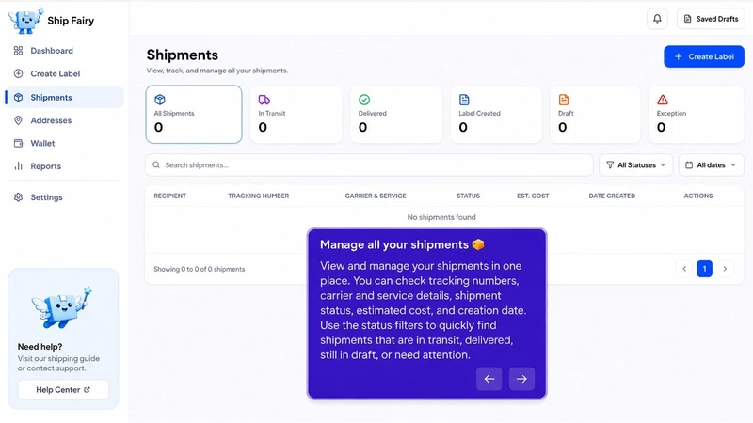This screenshot has width=753, height=423.
Task: Open the All dates dropdown
Action: tap(712, 165)
